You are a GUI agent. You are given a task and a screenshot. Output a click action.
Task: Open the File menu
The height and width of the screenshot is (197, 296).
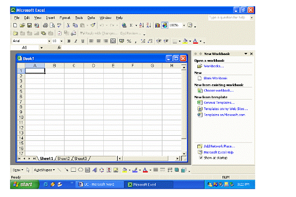(x=16, y=18)
